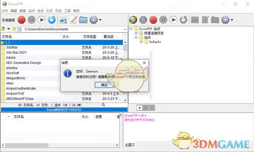Expand the 快速连接历史 tree node

point(136,33)
